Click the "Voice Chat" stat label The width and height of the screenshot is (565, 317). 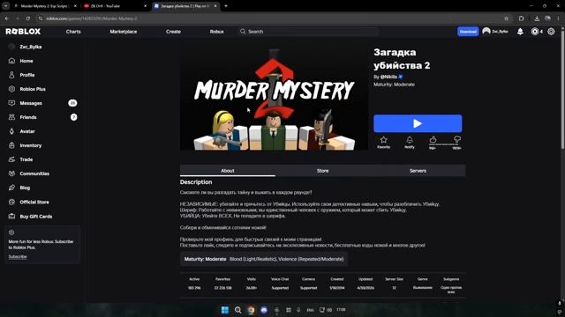[280, 279]
